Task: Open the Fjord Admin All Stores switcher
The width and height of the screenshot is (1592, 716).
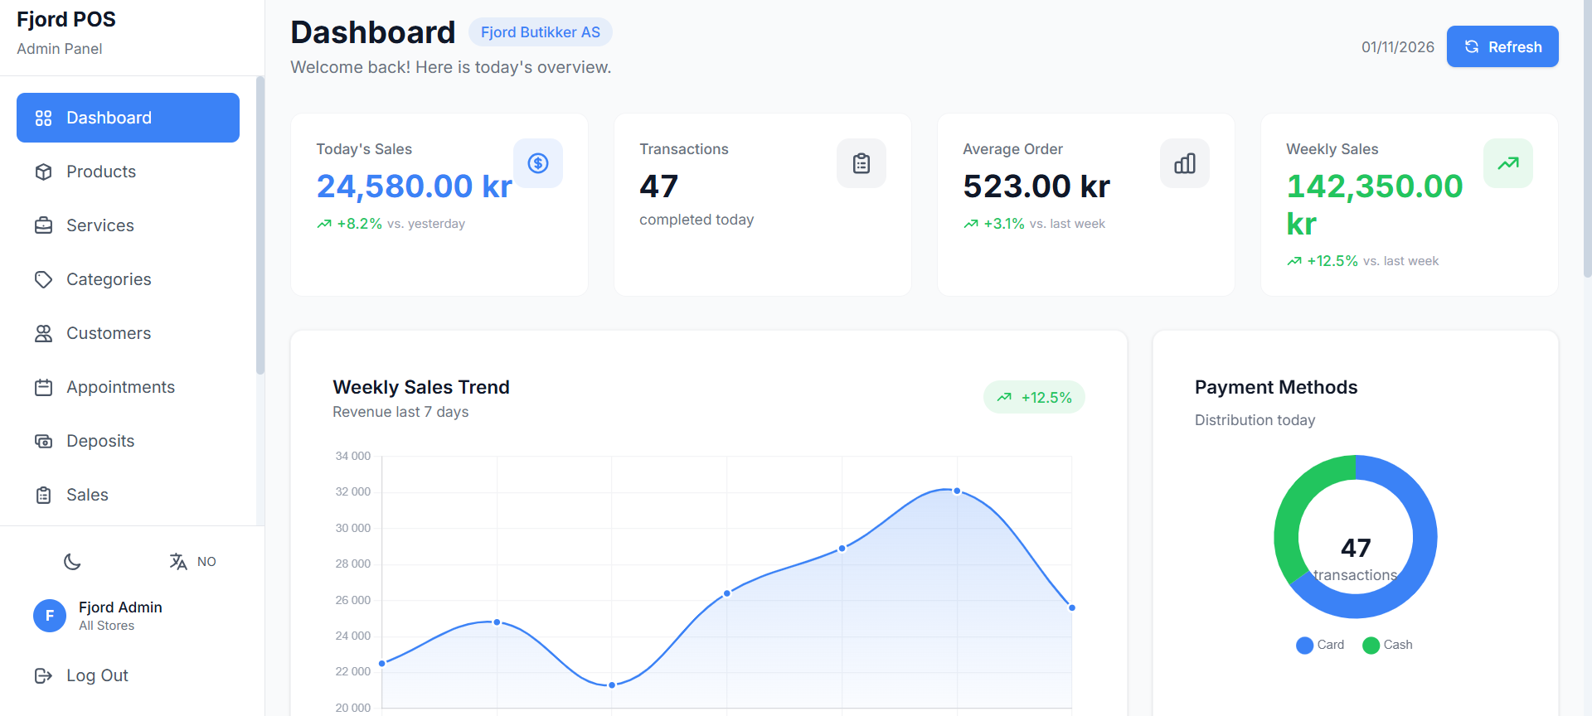Action: coord(120,616)
